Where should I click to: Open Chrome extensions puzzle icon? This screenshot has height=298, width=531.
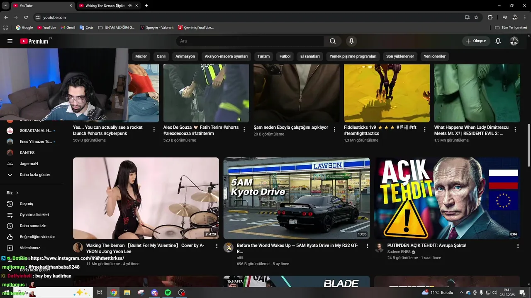coord(490,17)
